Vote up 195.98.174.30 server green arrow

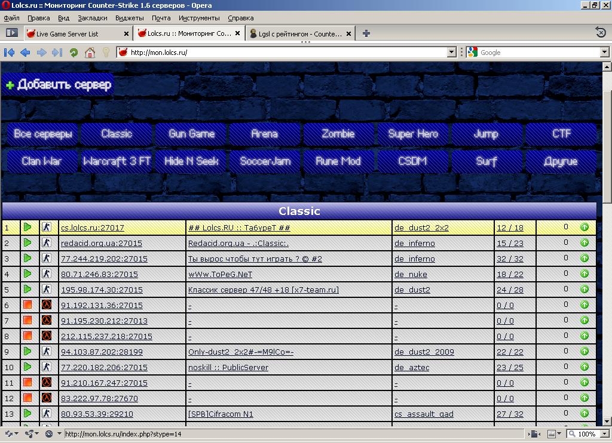click(x=585, y=290)
